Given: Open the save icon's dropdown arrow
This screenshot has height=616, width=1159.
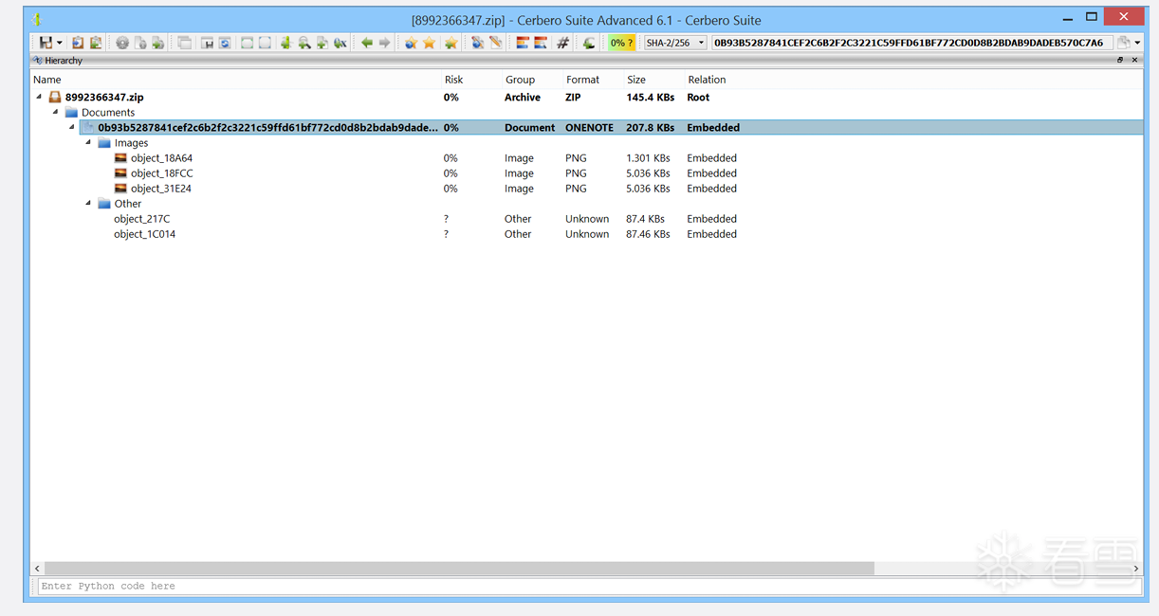Looking at the screenshot, I should point(60,43).
